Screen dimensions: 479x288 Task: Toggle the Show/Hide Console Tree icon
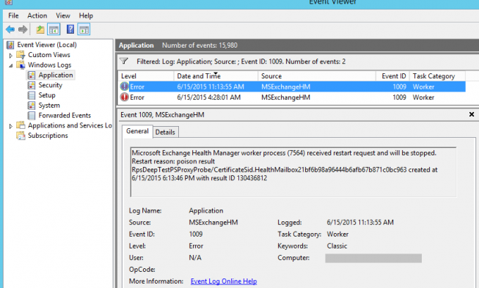pyautogui.click(x=54, y=29)
